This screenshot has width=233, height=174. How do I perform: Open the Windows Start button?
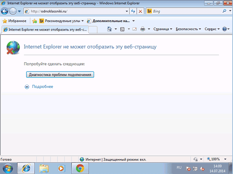pyautogui.click(x=8, y=168)
